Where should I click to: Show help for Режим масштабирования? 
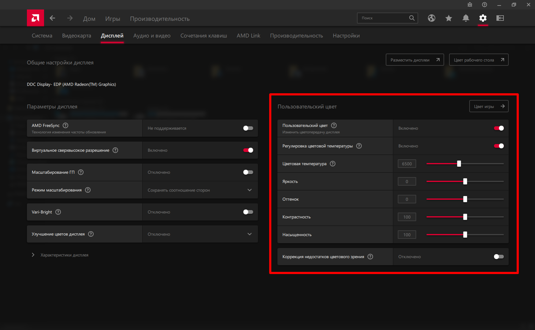[88, 190]
